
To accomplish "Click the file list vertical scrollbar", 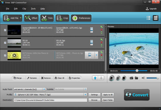I will click(x=106, y=49).
